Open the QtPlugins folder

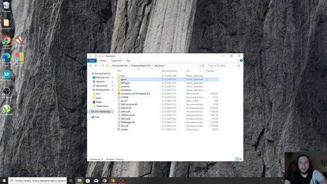[x=125, y=83]
